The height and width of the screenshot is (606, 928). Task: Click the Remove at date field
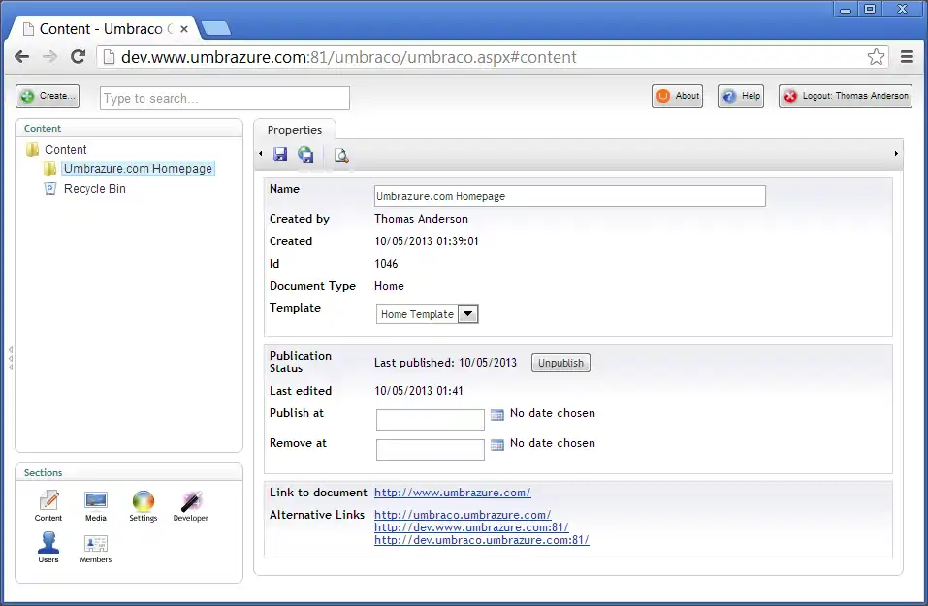click(431, 450)
